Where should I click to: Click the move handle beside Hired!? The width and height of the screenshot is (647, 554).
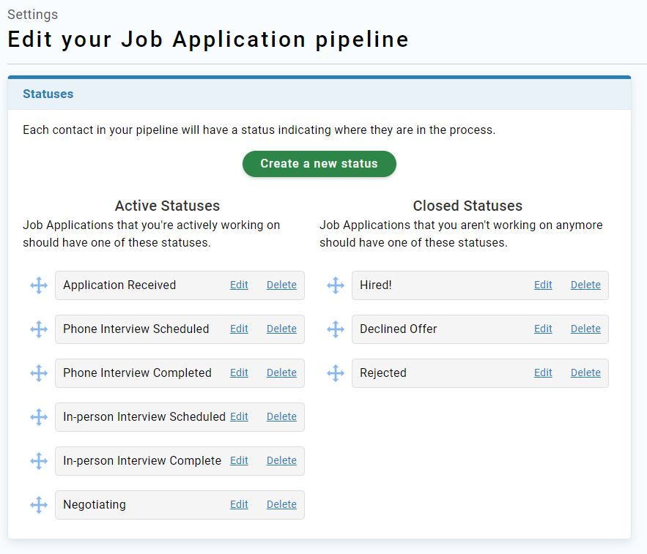336,285
